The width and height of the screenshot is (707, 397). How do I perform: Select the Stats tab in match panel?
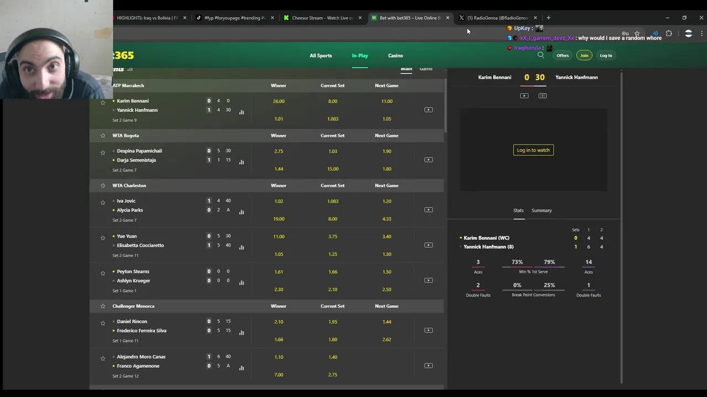(x=518, y=211)
